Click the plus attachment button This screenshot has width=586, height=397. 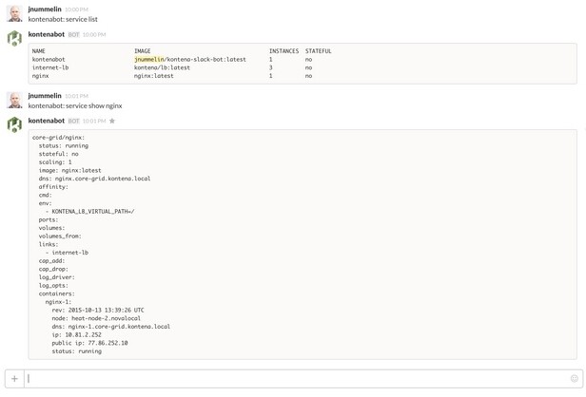(x=14, y=379)
